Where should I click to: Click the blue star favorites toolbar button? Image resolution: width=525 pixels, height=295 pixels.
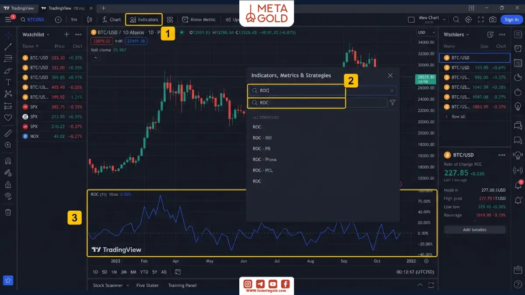[8, 281]
